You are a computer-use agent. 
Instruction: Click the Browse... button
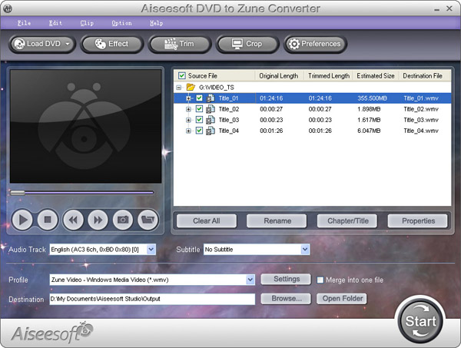coord(286,299)
